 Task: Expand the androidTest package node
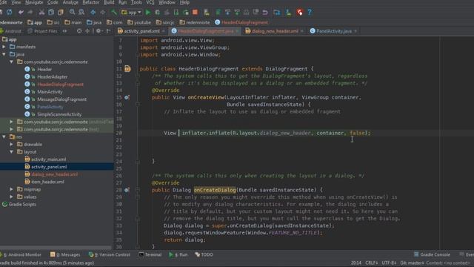[x=12, y=122]
